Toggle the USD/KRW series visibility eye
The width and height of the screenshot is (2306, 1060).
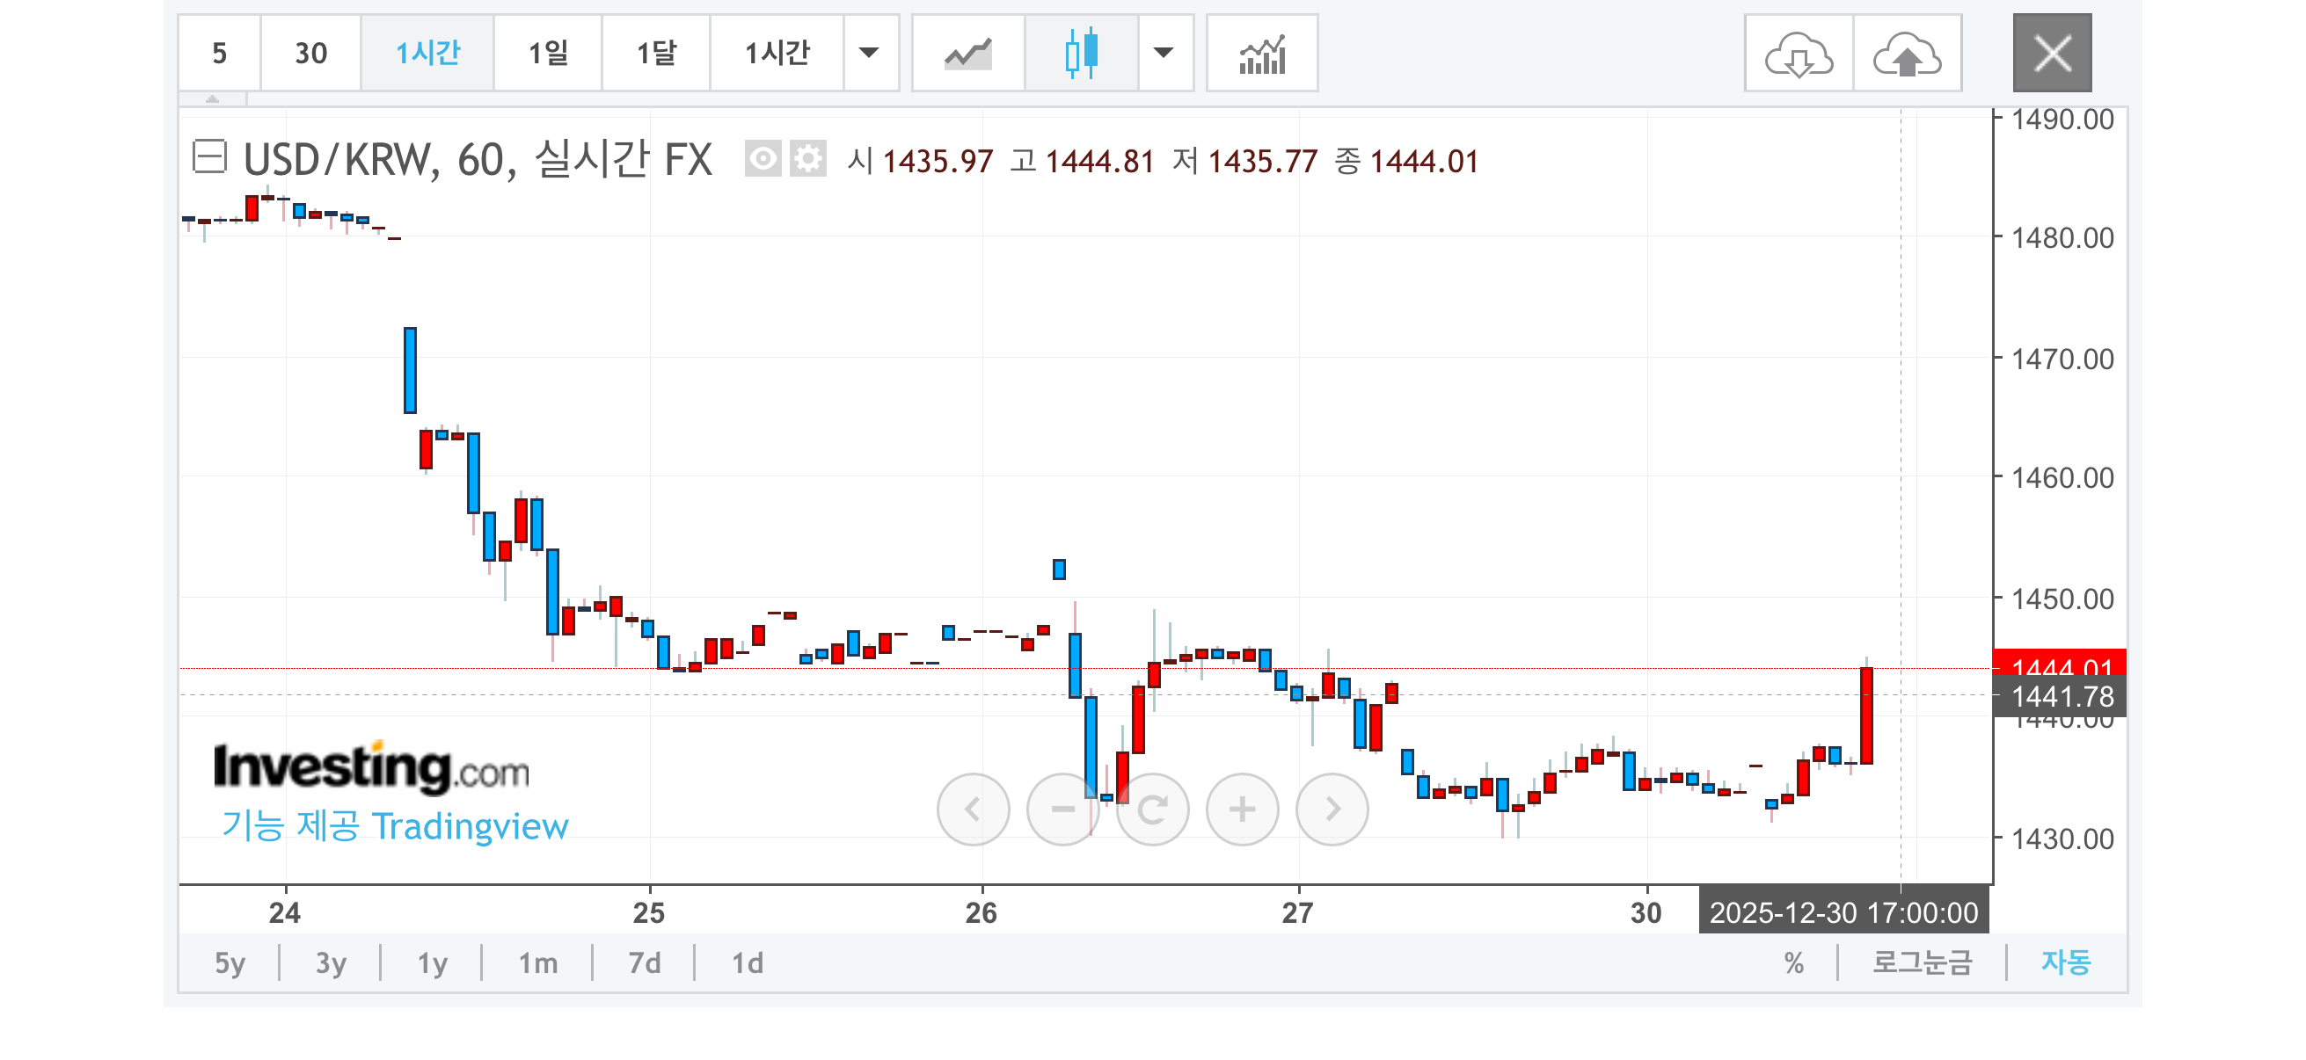click(x=763, y=159)
